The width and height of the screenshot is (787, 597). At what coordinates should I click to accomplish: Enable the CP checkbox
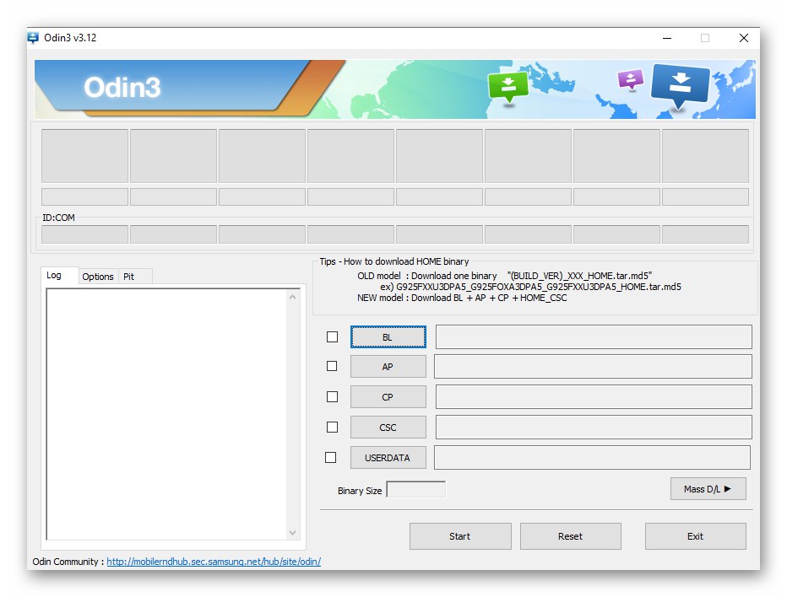tap(332, 396)
